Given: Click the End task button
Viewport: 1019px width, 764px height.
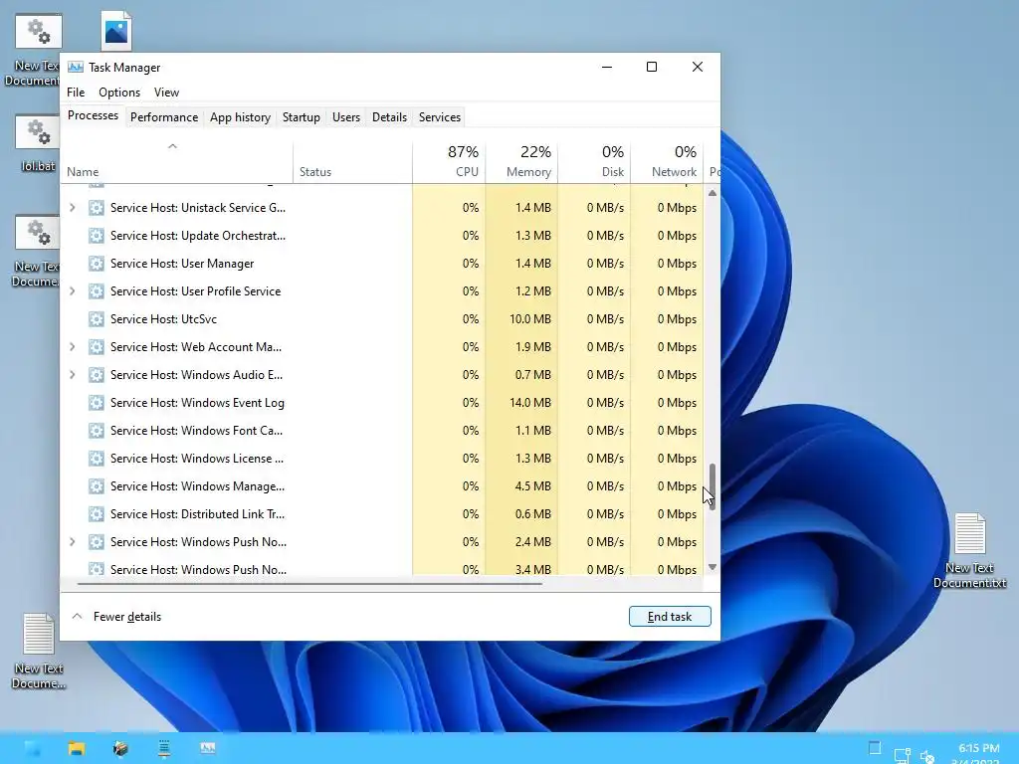Looking at the screenshot, I should pyautogui.click(x=670, y=617).
